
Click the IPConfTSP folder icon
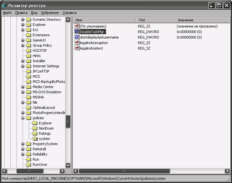pyautogui.click(x=28, y=71)
